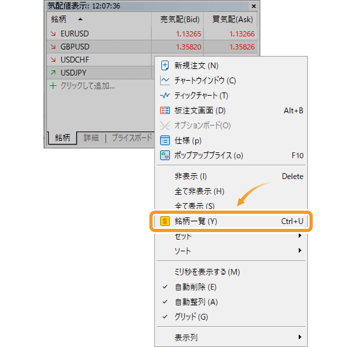Open 表示列 menu entry
This screenshot has width=358, height=347.
tap(231, 337)
